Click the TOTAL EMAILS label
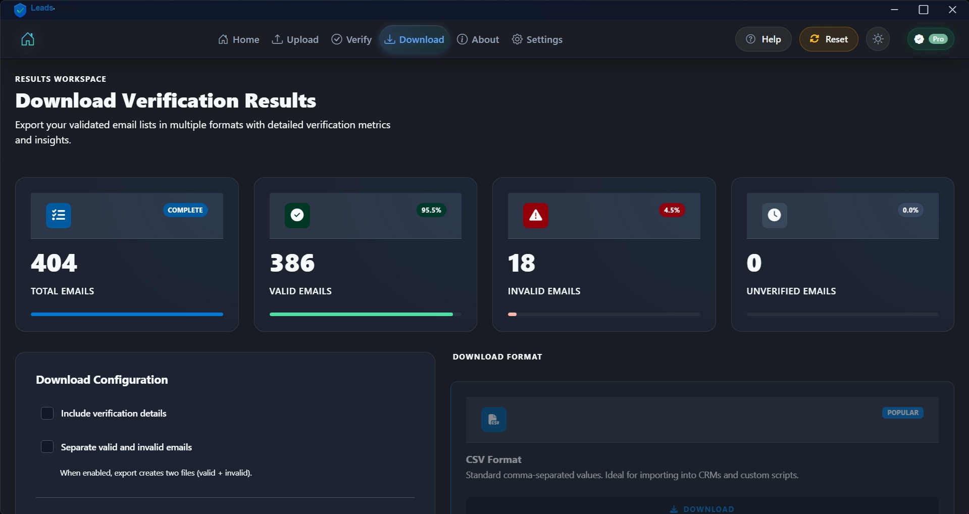 tap(63, 291)
